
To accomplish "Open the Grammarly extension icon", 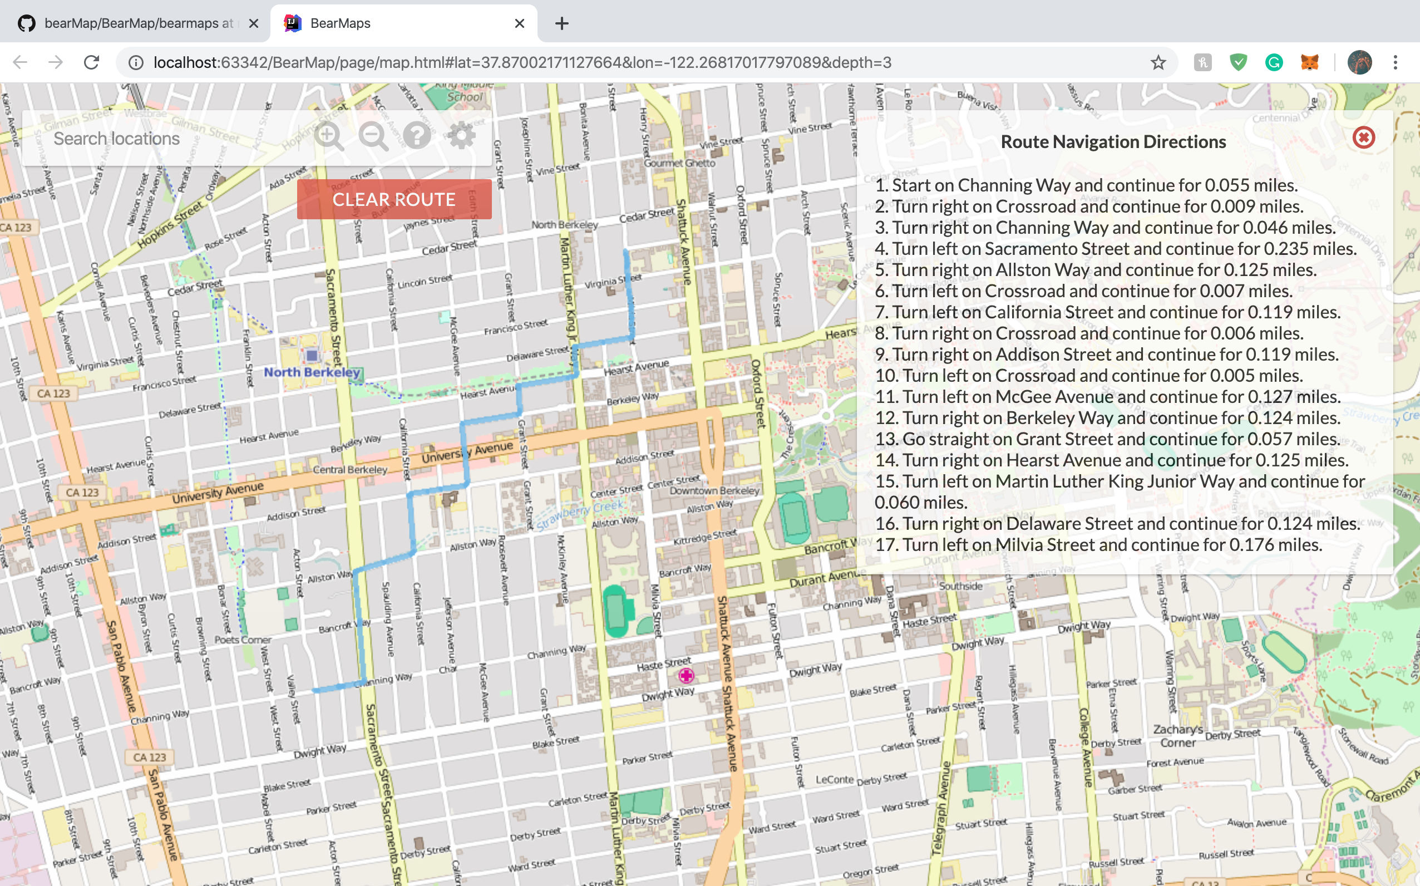I will (x=1274, y=62).
